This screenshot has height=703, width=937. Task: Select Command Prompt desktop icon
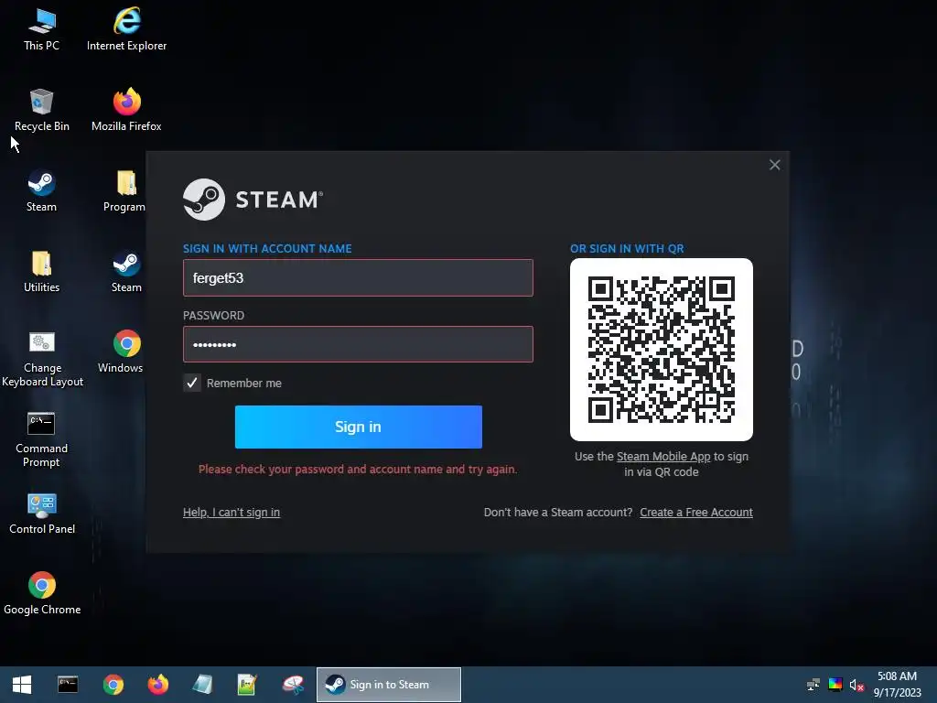tap(42, 439)
